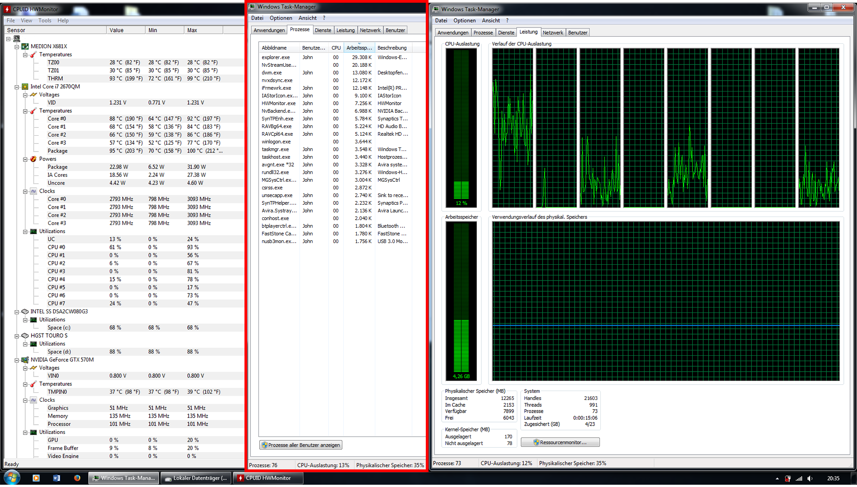This screenshot has width=857, height=487.
Task: Collapse the Voltages node under Intel Core i7
Action: coord(25,95)
